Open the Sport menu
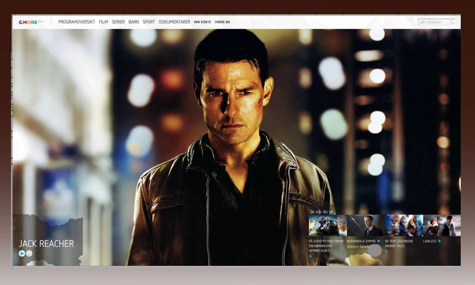The image size is (475, 285). pos(149,22)
